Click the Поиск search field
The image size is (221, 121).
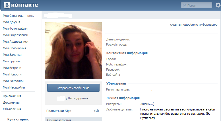(197, 5)
